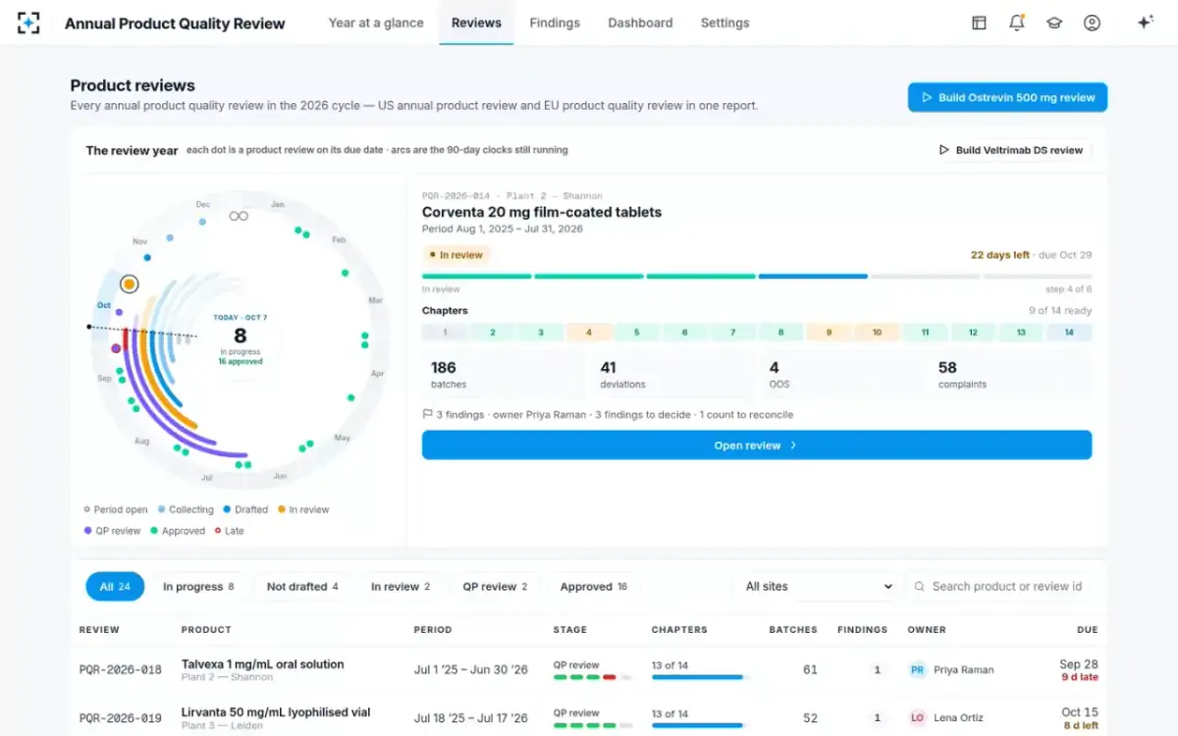Open the notifications bell
This screenshot has width=1178, height=736.
tap(1016, 23)
